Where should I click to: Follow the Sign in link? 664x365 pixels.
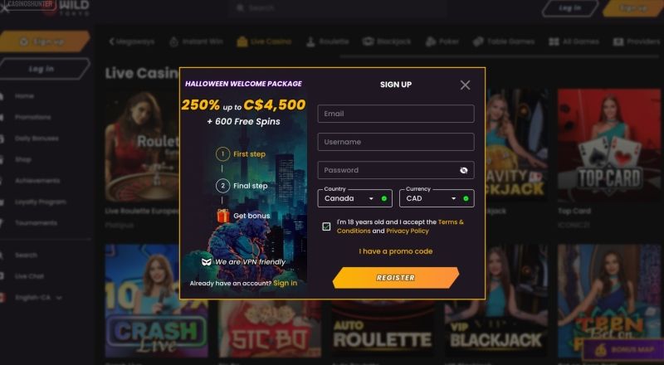click(285, 283)
